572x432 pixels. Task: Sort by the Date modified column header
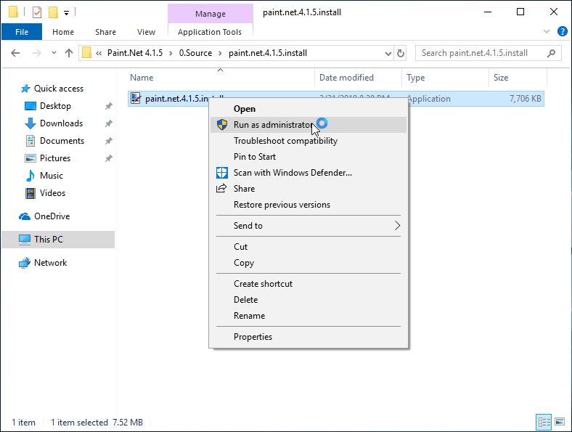coord(346,78)
